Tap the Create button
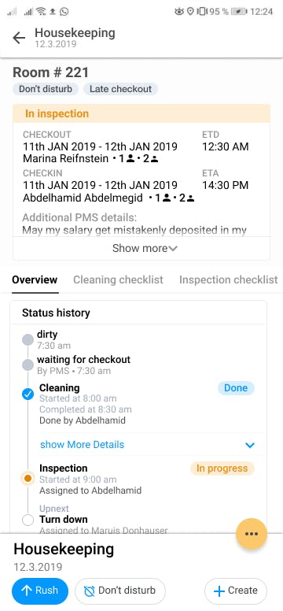The image size is (283, 611). pyautogui.click(x=236, y=591)
